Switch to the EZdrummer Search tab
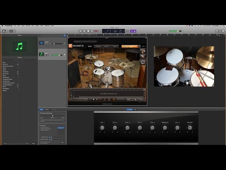The image size is (226, 170). coord(106,46)
